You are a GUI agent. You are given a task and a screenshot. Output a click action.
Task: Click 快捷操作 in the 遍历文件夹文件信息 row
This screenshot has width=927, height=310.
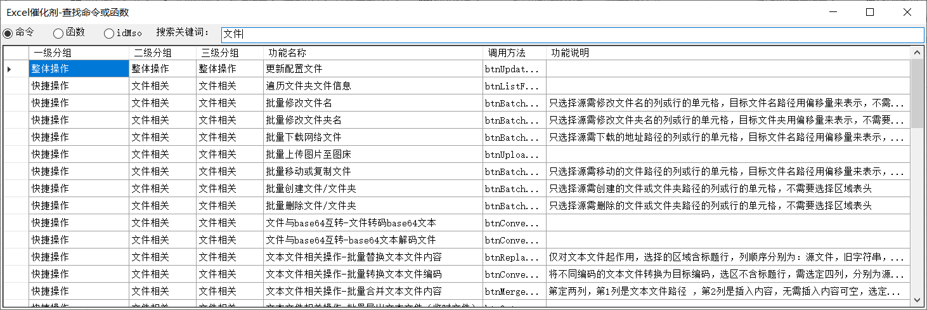[79, 86]
